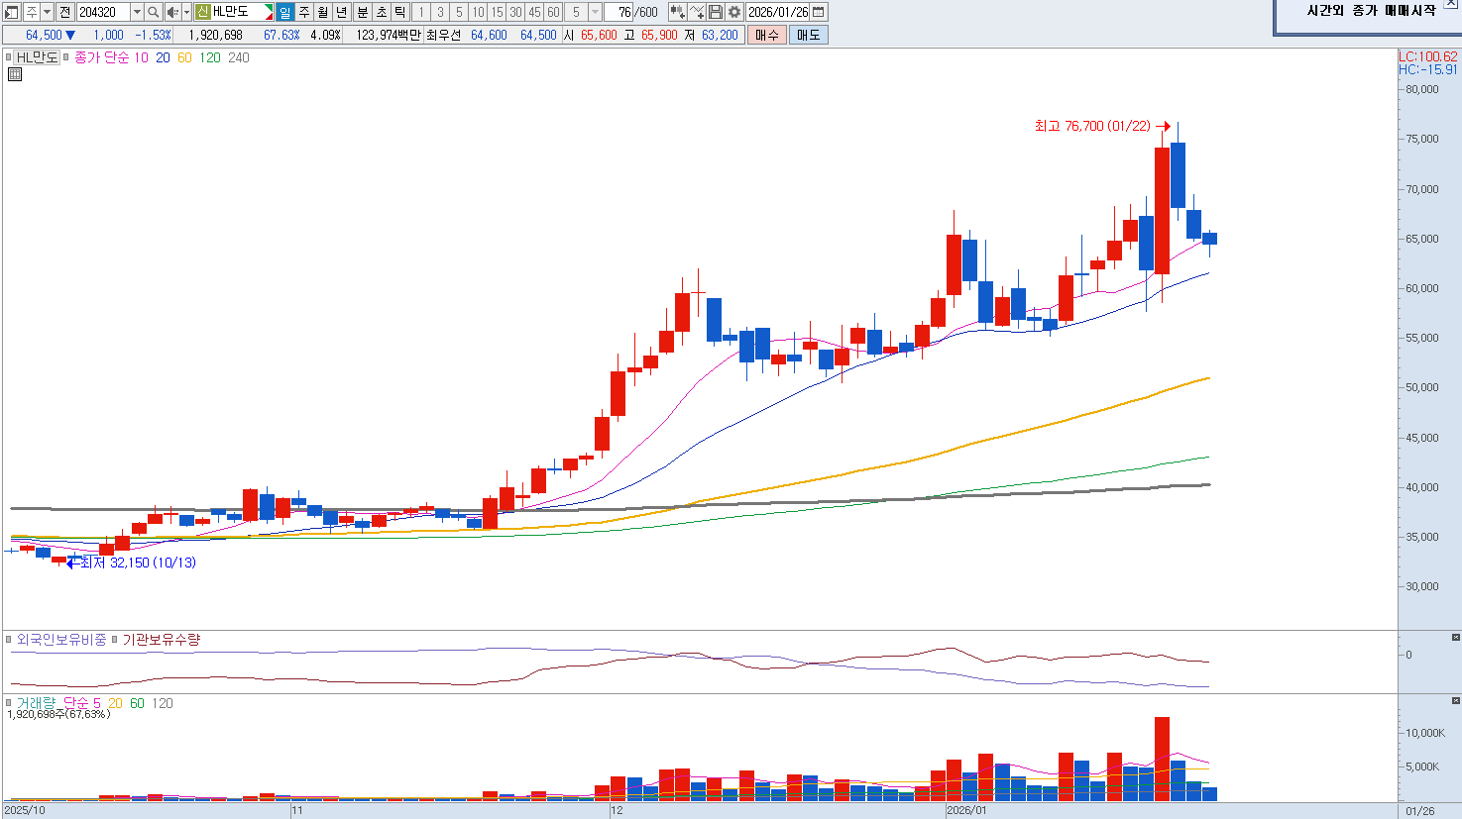1462x819 pixels.
Task: Switch to monthly (월) chart period
Action: pyautogui.click(x=323, y=12)
